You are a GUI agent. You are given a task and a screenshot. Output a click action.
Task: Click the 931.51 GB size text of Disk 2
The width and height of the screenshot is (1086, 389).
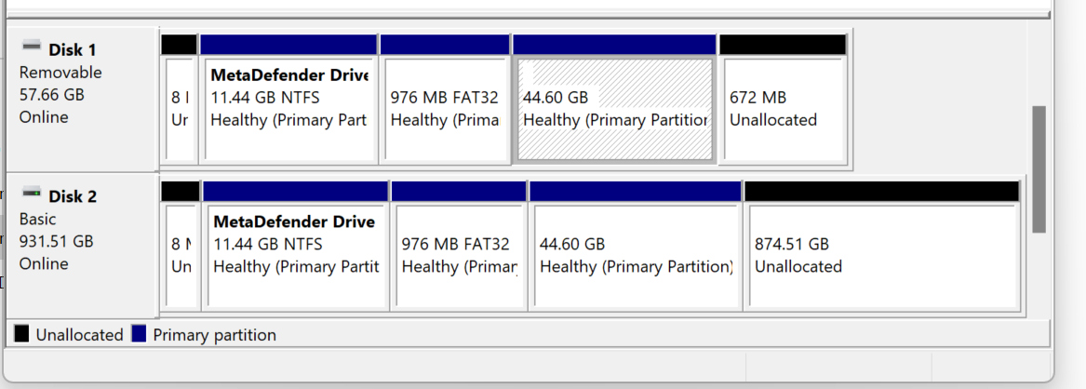[56, 242]
